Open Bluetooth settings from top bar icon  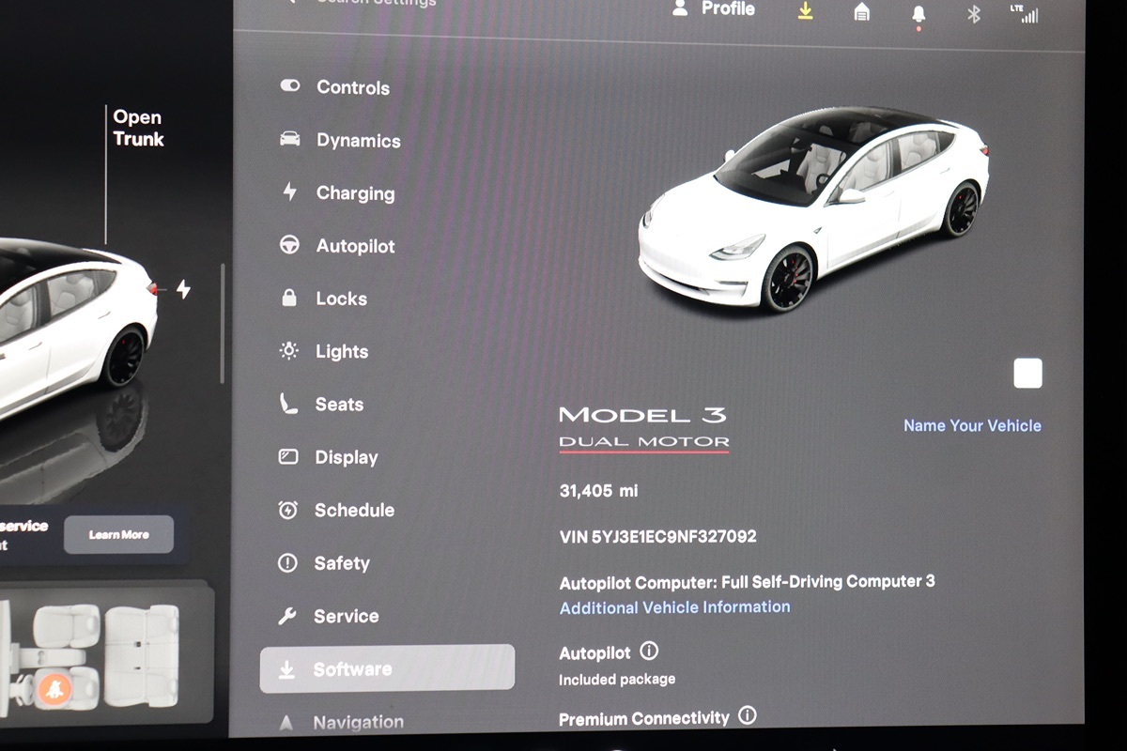tap(974, 14)
